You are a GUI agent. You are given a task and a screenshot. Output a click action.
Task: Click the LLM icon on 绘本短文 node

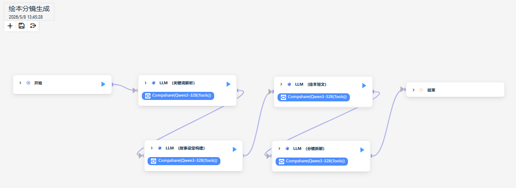[289, 84]
